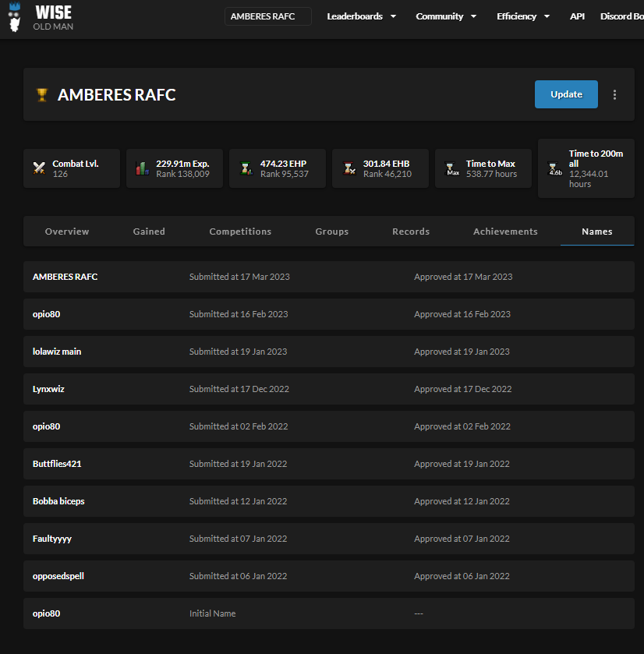Open the API link in navbar
Image resolution: width=644 pixels, height=654 pixels.
point(577,16)
